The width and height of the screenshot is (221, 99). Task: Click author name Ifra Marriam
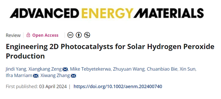(19, 76)
